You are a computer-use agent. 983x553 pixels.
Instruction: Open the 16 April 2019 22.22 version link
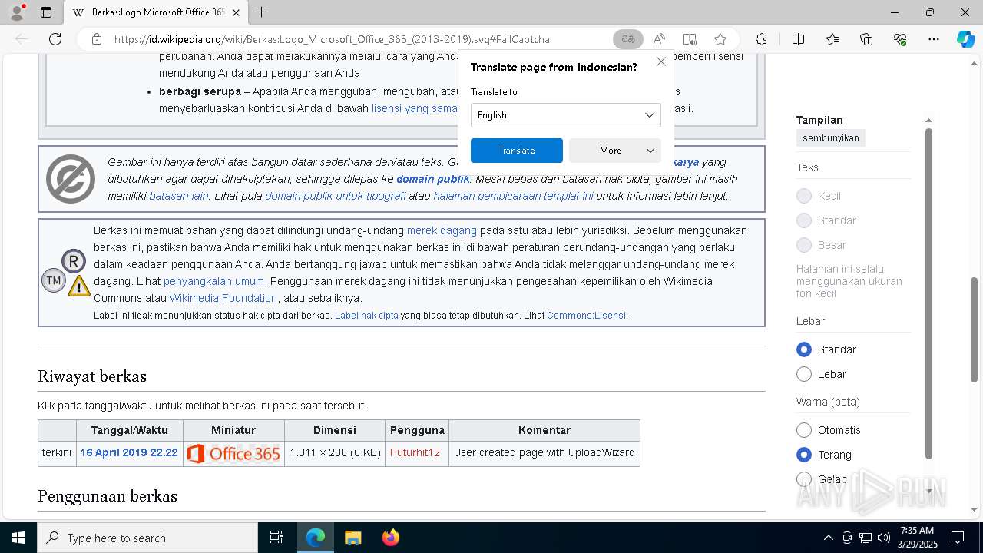coord(129,452)
